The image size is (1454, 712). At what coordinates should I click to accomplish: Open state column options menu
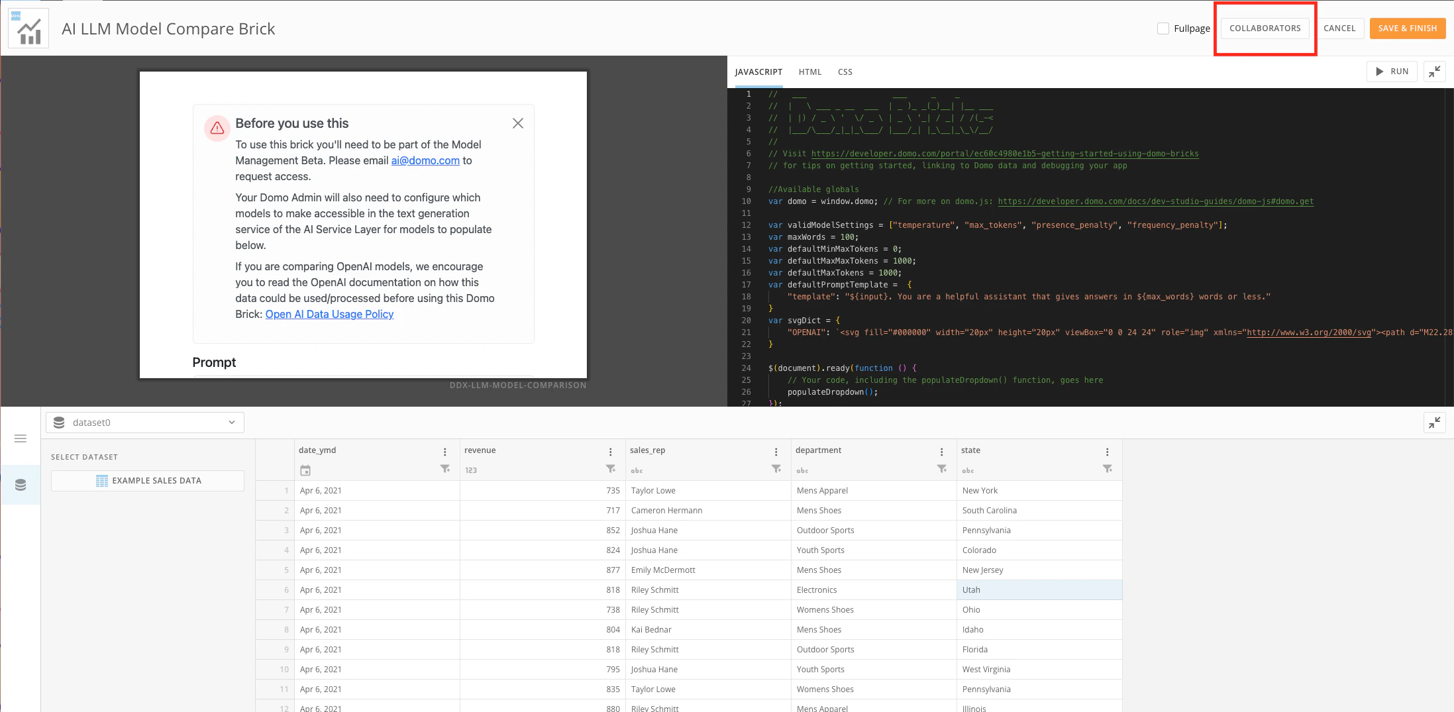coord(1107,452)
